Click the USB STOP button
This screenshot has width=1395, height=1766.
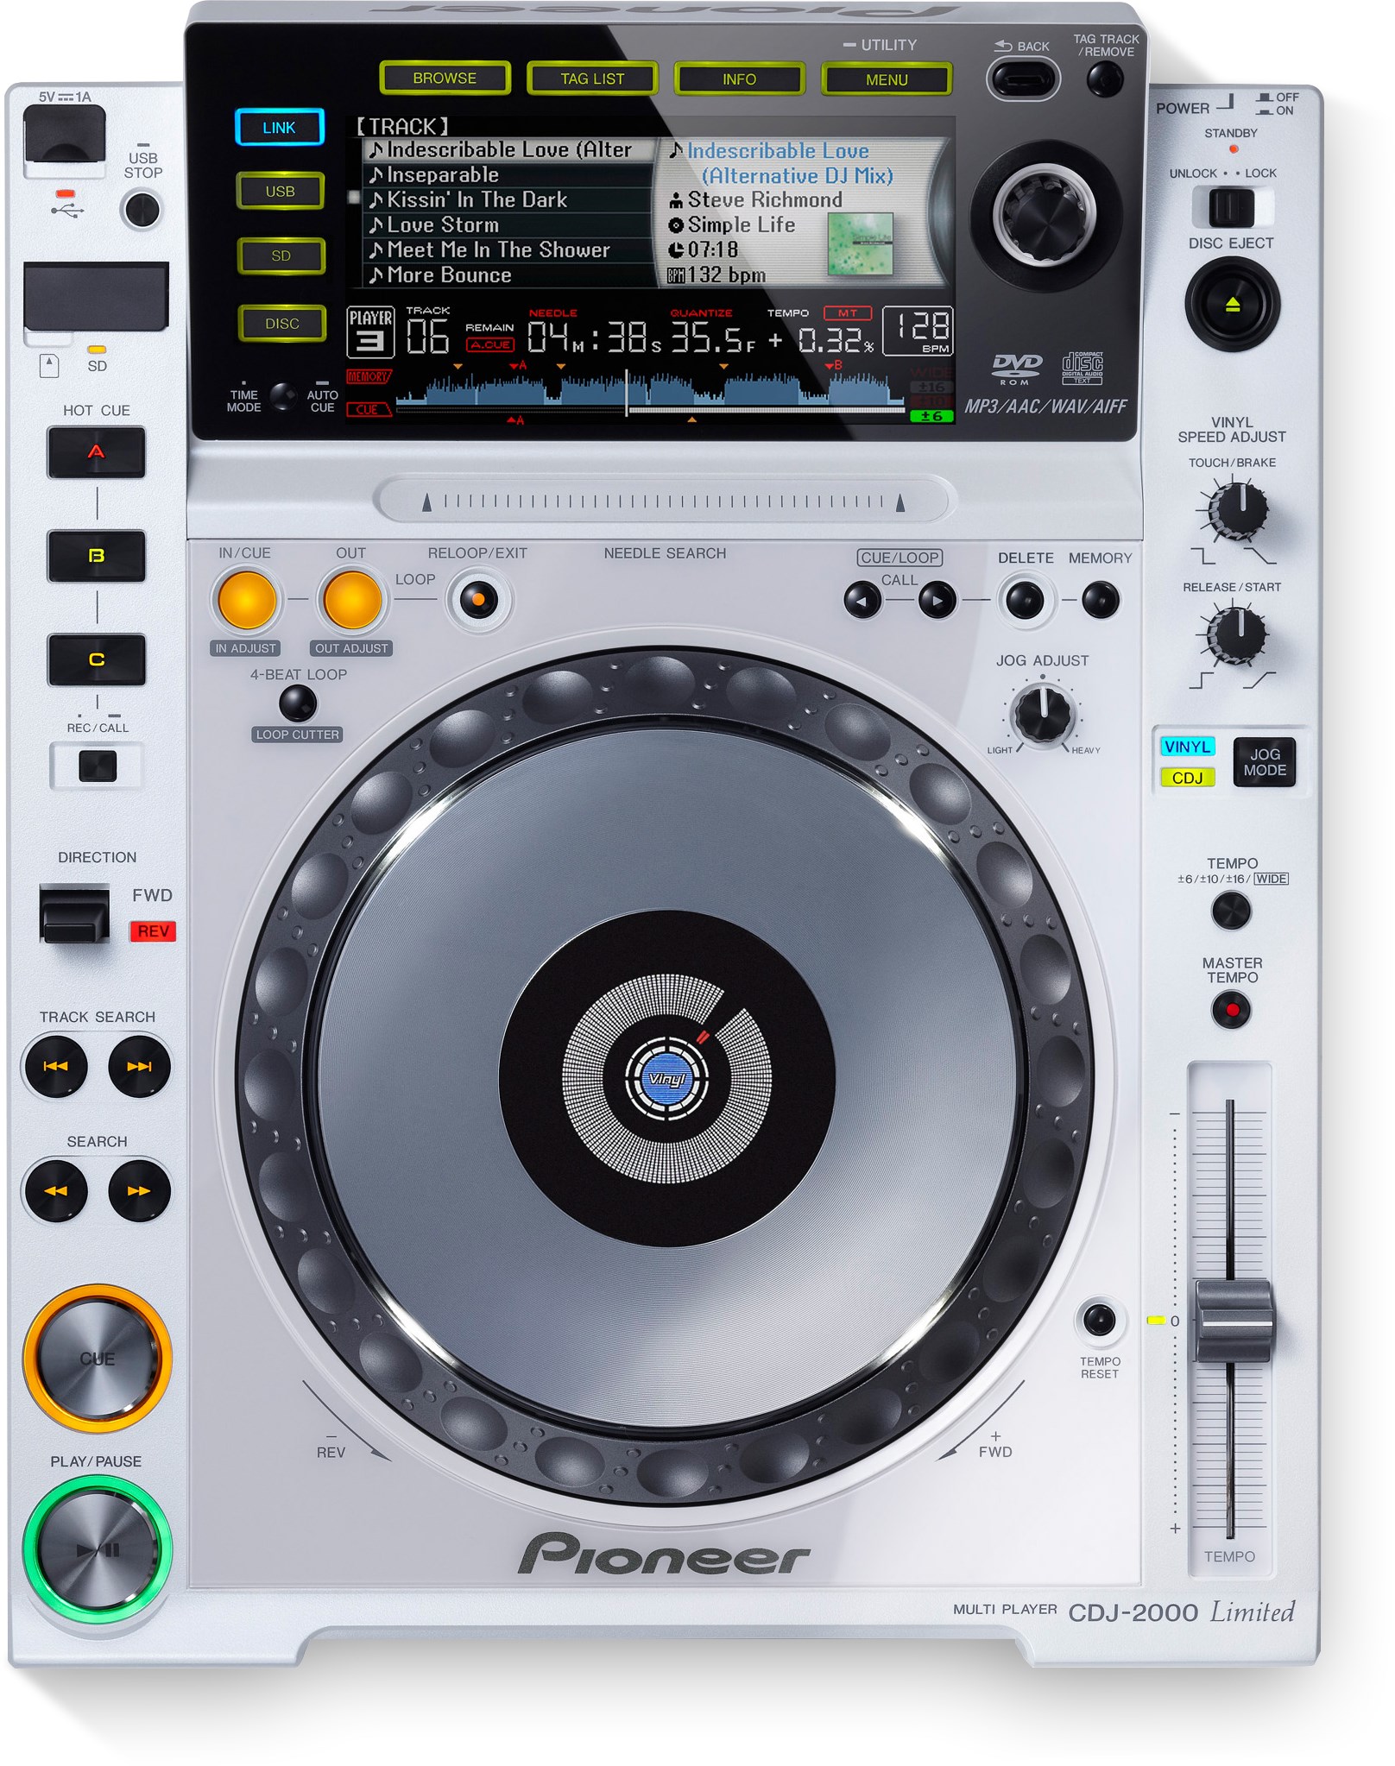click(142, 210)
